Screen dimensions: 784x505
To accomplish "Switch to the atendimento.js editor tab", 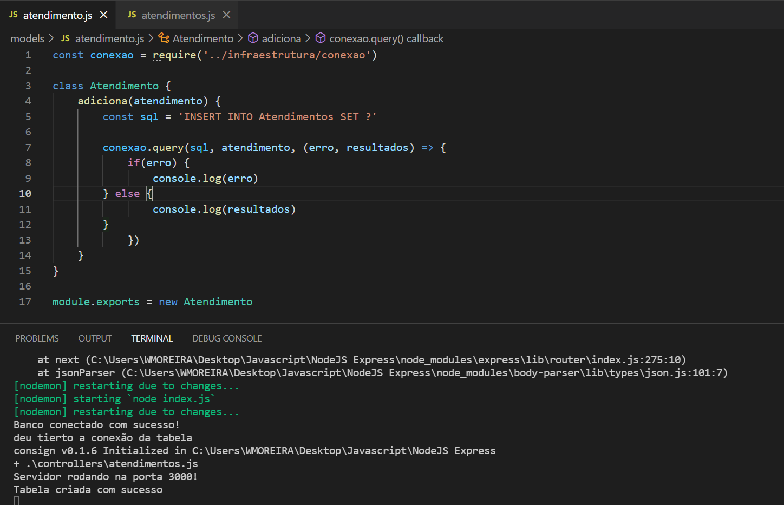I will coord(58,15).
